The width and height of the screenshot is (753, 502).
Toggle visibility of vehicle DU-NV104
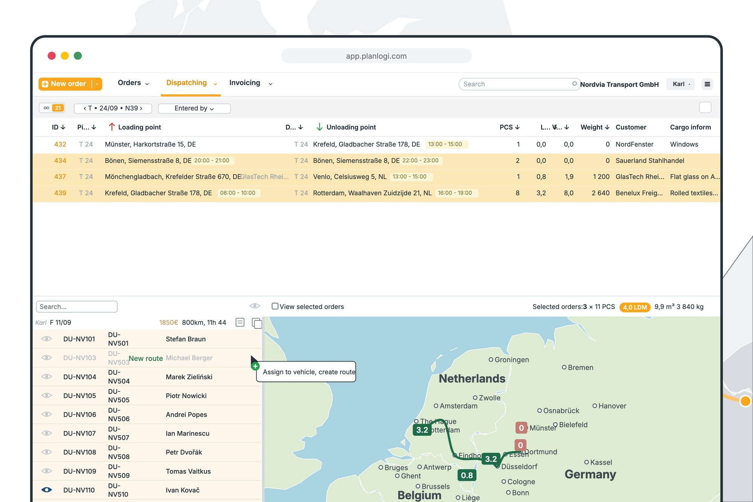(x=46, y=377)
